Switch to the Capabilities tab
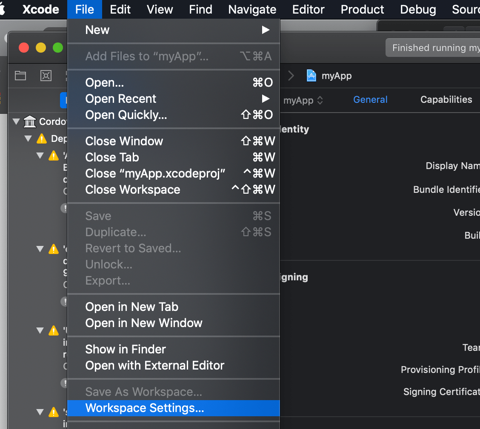This screenshot has height=429, width=480. (x=446, y=99)
